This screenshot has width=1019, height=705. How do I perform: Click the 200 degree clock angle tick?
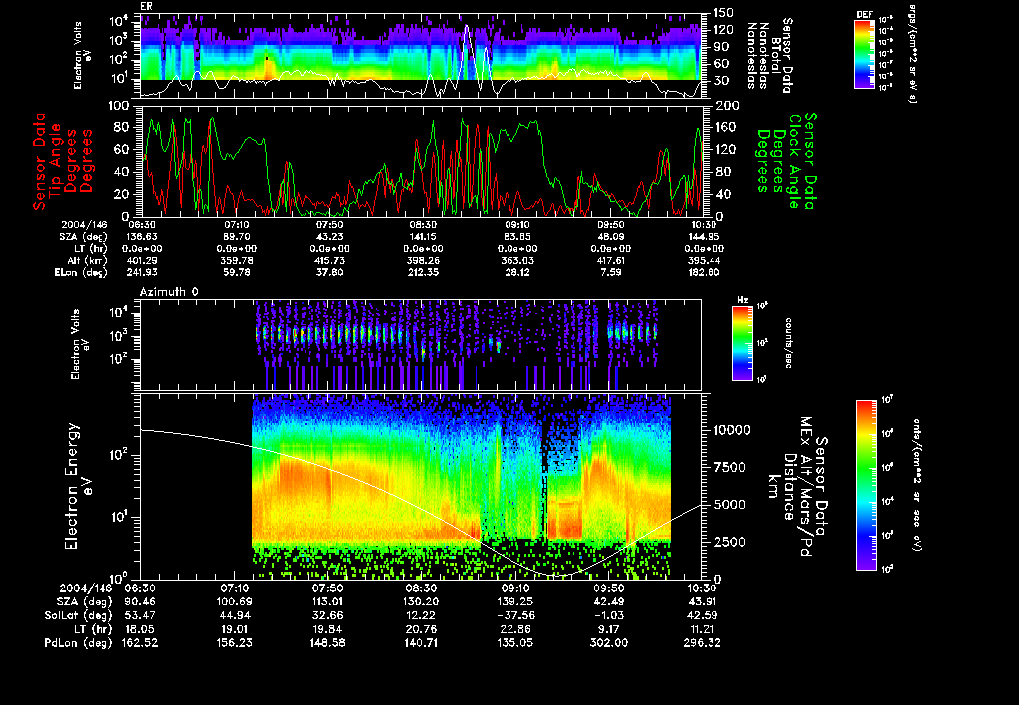click(726, 106)
